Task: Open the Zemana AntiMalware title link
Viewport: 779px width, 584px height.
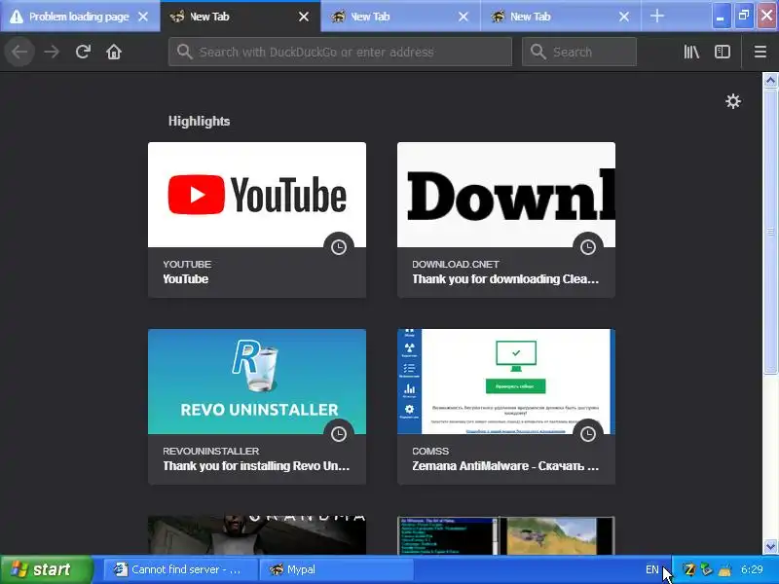Action: [x=505, y=466]
